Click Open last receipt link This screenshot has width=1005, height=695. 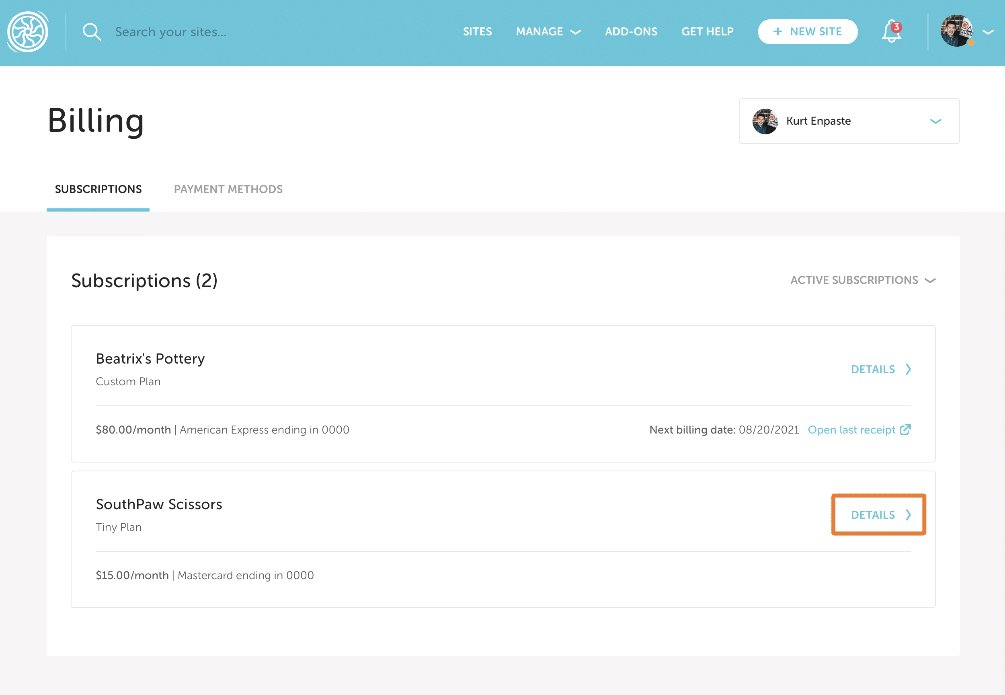(x=851, y=430)
